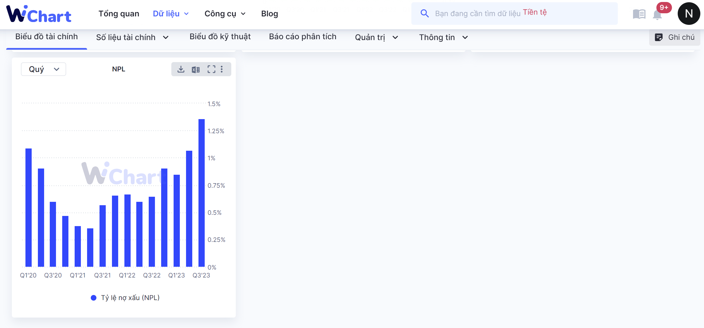Focus the data search input field
Viewport: 704px width, 328px height.
[514, 14]
